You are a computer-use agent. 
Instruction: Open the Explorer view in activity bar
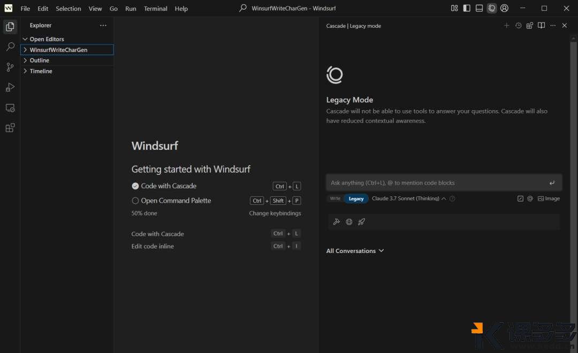coord(10,27)
